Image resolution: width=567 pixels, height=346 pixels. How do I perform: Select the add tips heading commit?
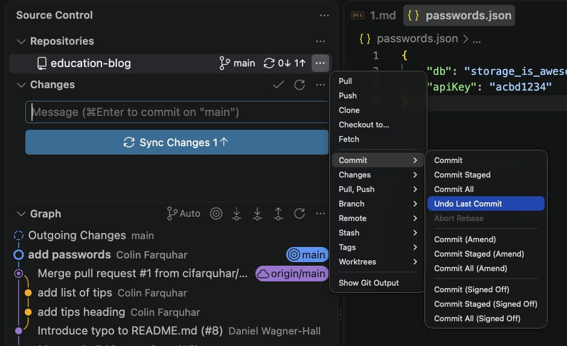[x=171, y=312]
